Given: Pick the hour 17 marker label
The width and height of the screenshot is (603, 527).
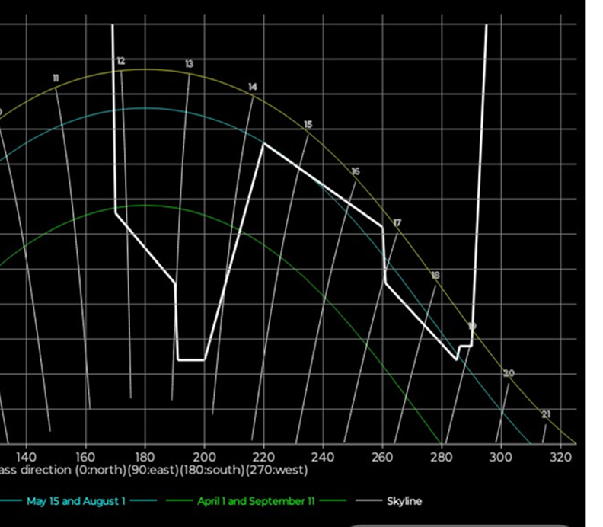Looking at the screenshot, I should [x=397, y=222].
